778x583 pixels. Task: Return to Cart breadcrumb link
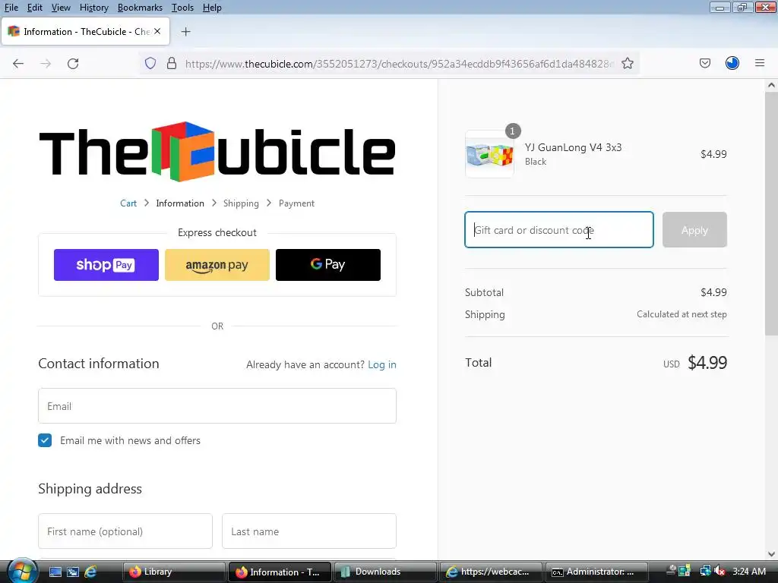(x=128, y=203)
